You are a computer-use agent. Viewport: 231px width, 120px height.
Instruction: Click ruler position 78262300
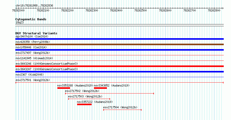92,10
